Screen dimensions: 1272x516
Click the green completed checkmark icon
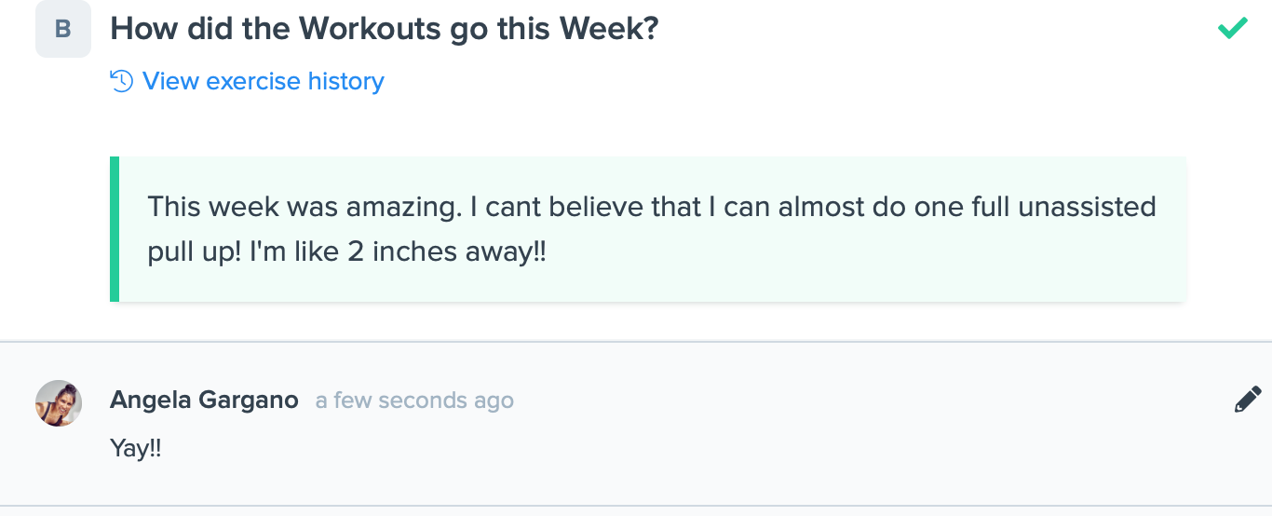(1233, 28)
